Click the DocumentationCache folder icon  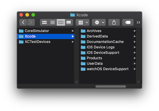[83, 42]
